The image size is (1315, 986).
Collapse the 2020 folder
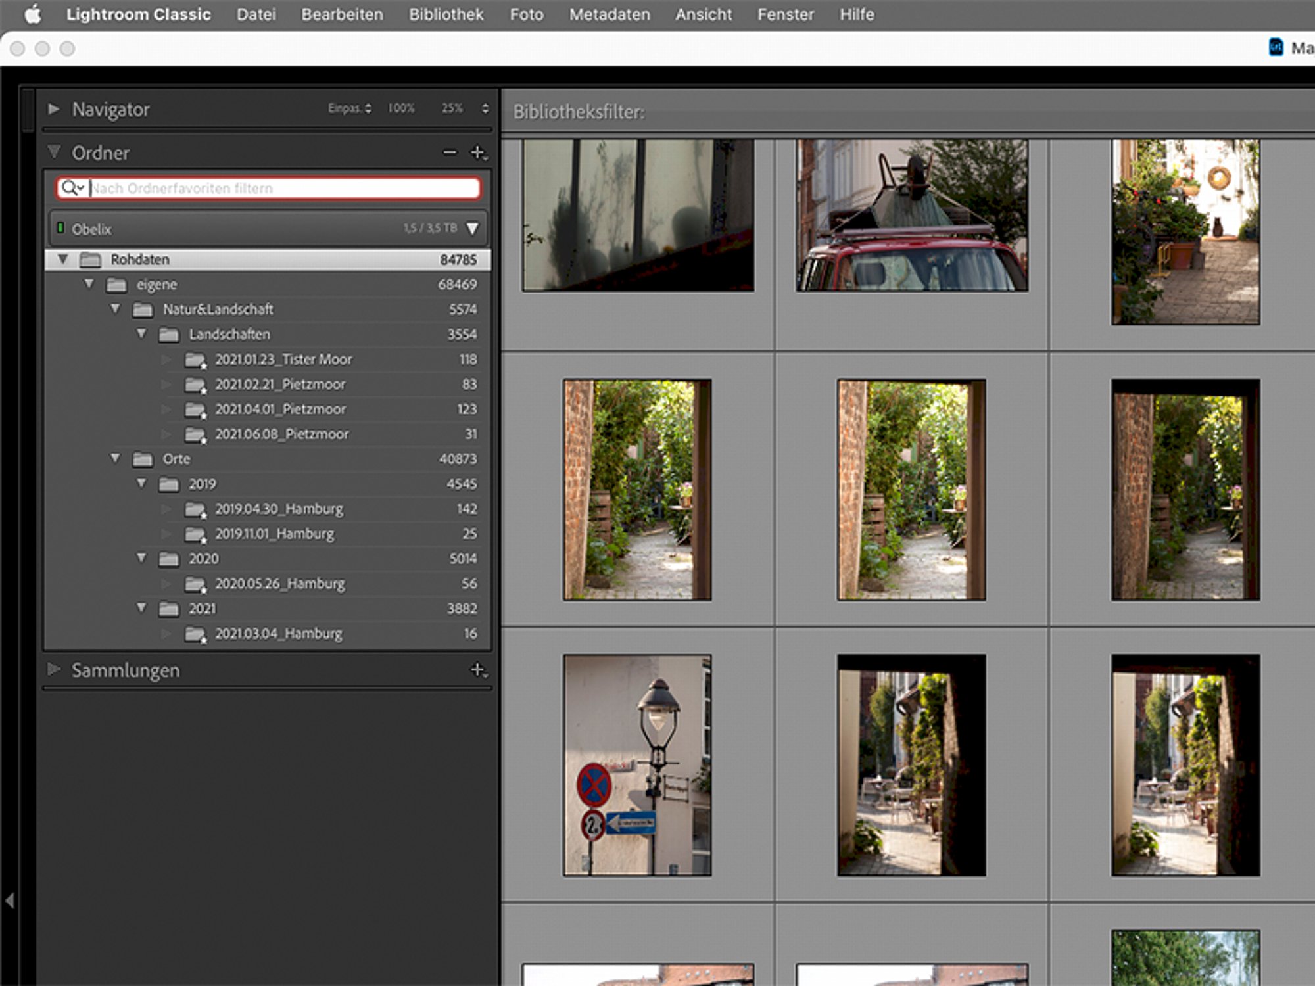pyautogui.click(x=142, y=558)
